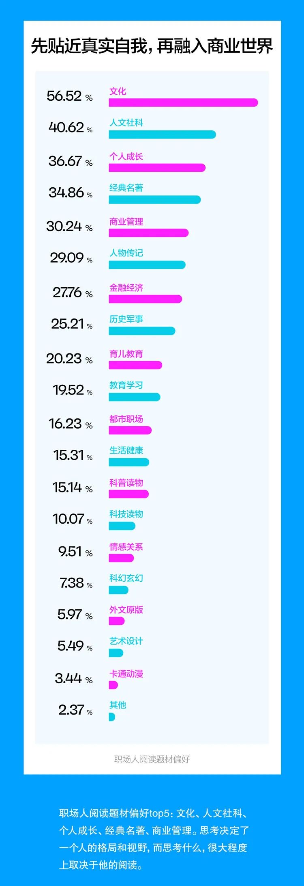Click the magenta 商业管理 bar
Screen dimensions: 304x886
coord(148,233)
